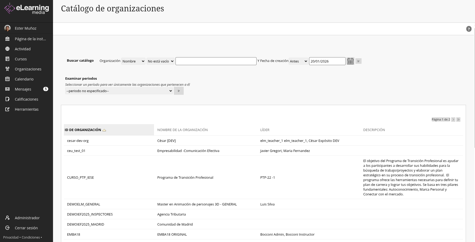Open the 'Antes' date condition dropdown
Image resolution: width=475 pixels, height=242 pixels.
[x=298, y=61]
